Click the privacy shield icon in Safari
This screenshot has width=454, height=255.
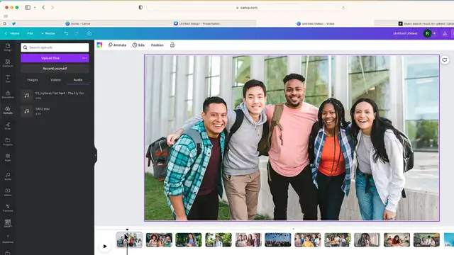pos(140,8)
